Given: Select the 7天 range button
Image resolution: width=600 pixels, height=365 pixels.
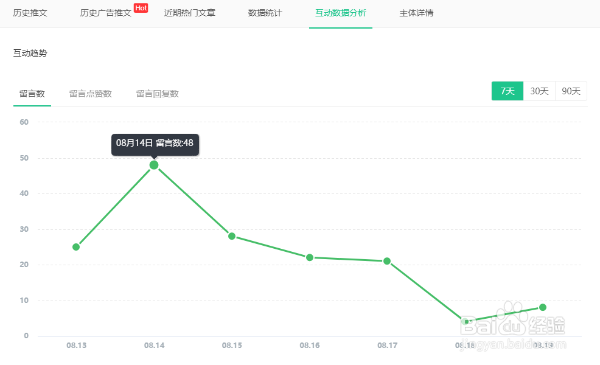Looking at the screenshot, I should pyautogui.click(x=508, y=91).
